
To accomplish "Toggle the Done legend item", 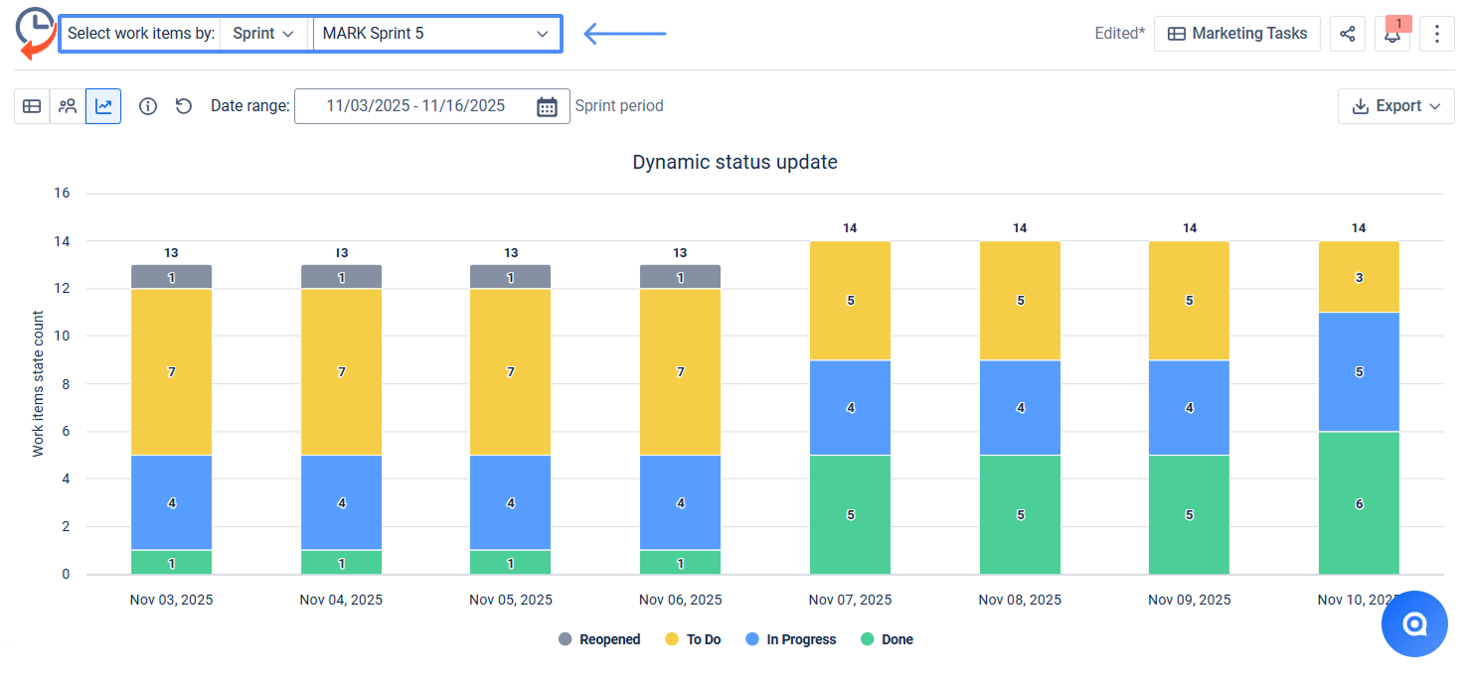I will point(887,640).
